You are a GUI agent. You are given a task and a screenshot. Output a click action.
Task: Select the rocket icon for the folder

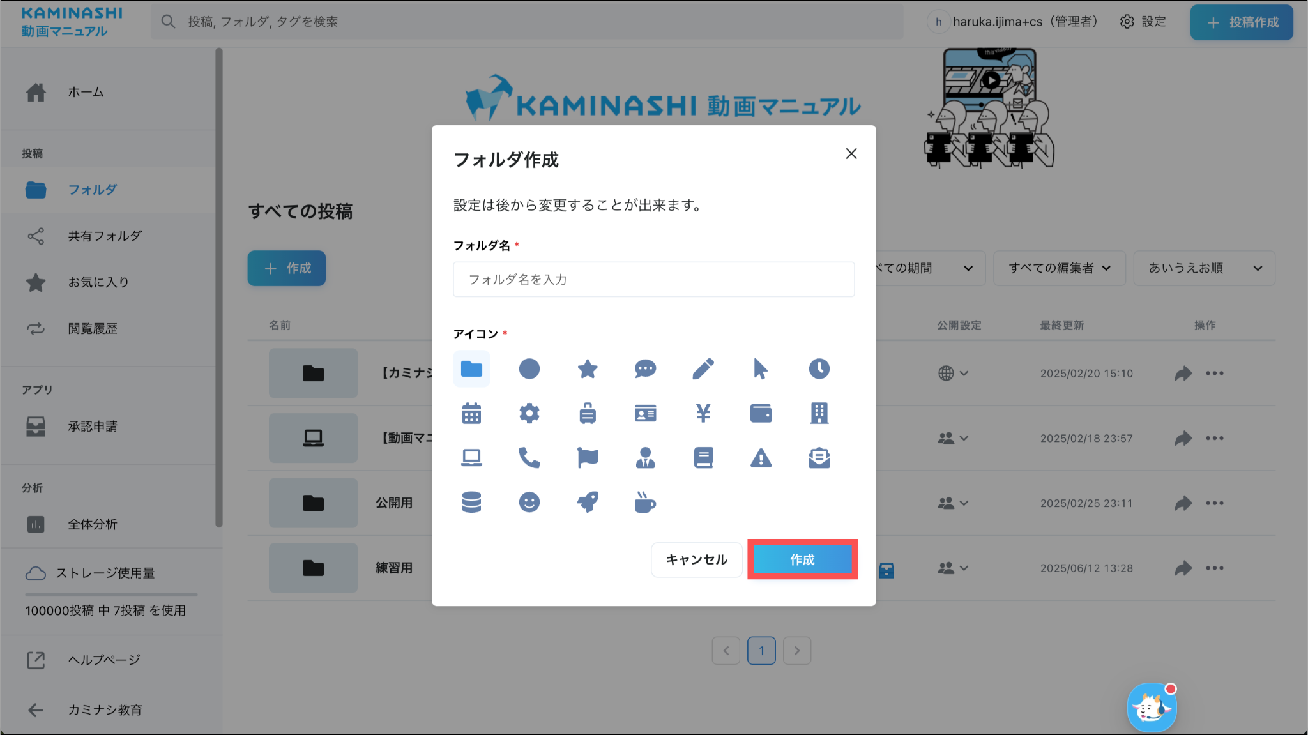pyautogui.click(x=588, y=502)
